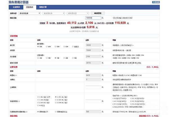This screenshot has height=117, width=169.
Task: Click the 申请贷款 button
Action: [x=99, y=13]
